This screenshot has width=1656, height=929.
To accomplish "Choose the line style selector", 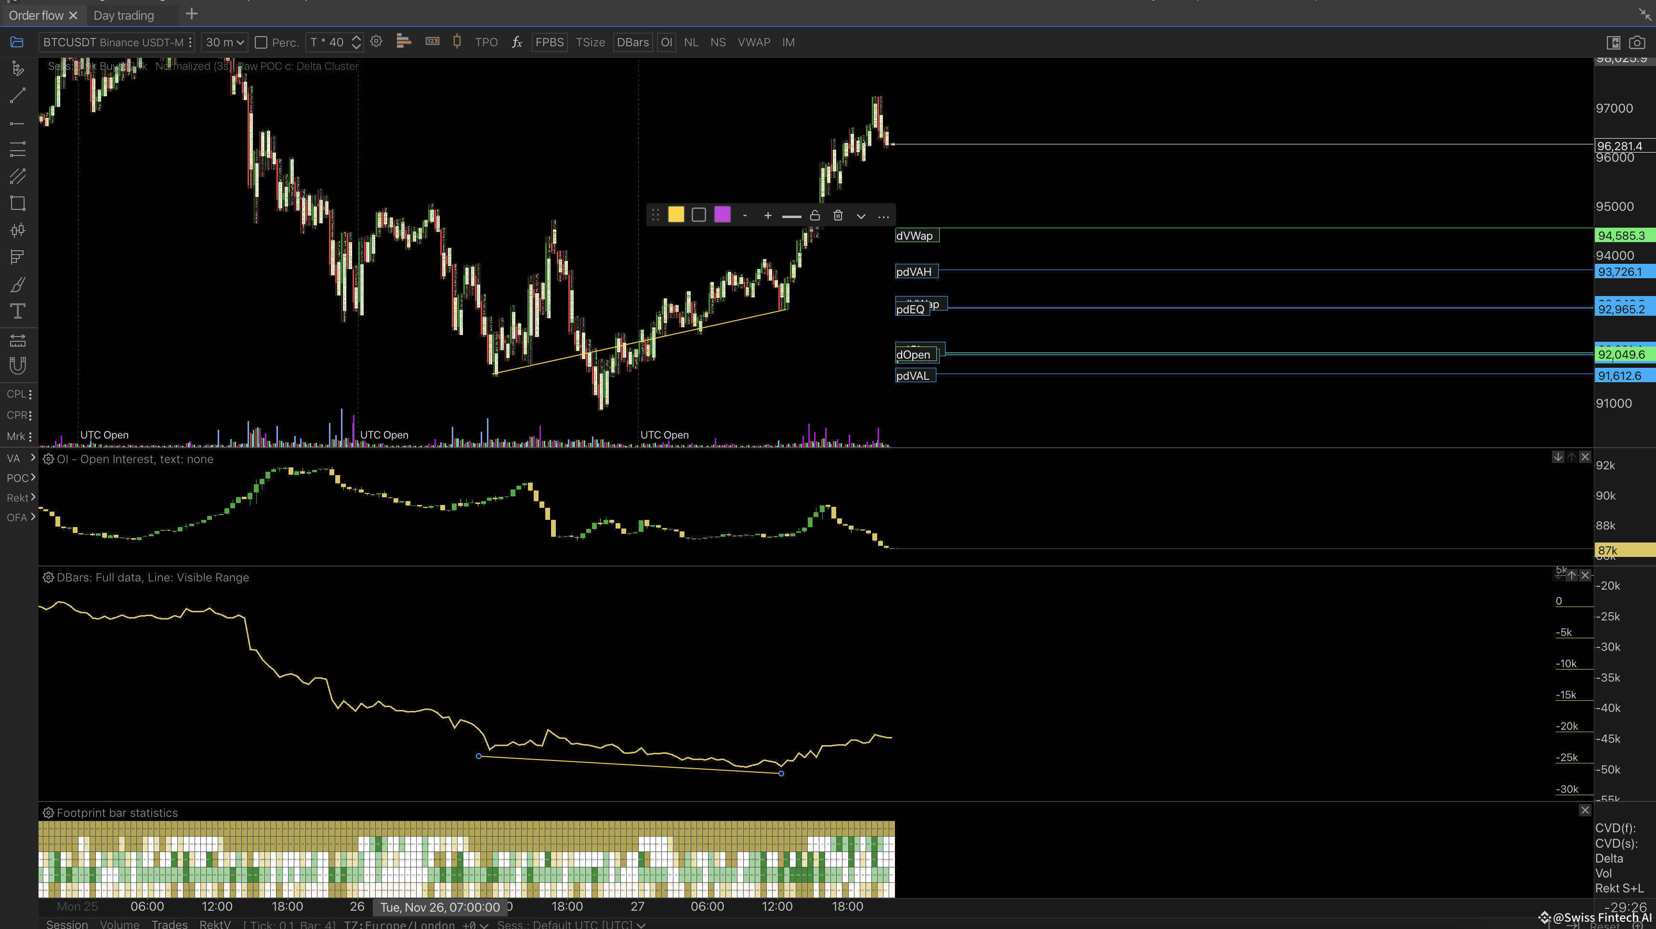I will (x=791, y=217).
